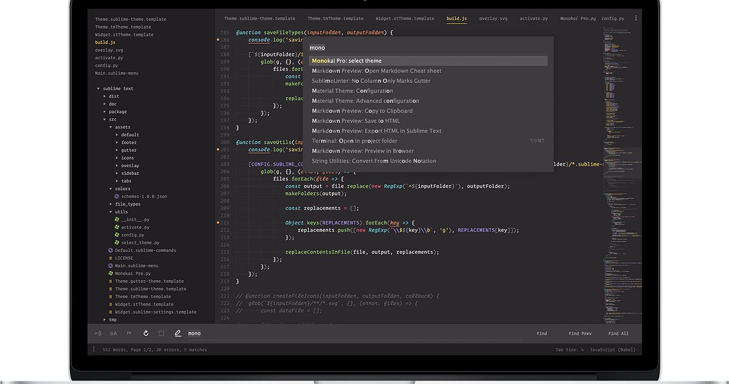Click the Find All button
The width and height of the screenshot is (729, 384).
(x=618, y=333)
